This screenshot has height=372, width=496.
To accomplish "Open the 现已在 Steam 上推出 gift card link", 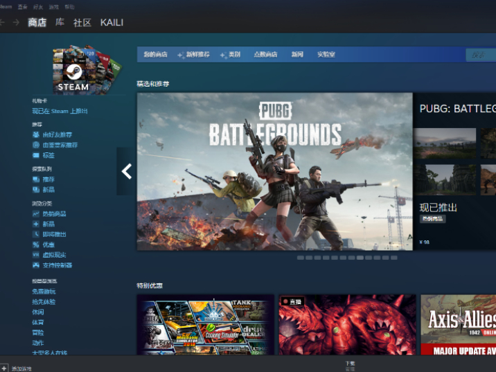I will 60,111.
